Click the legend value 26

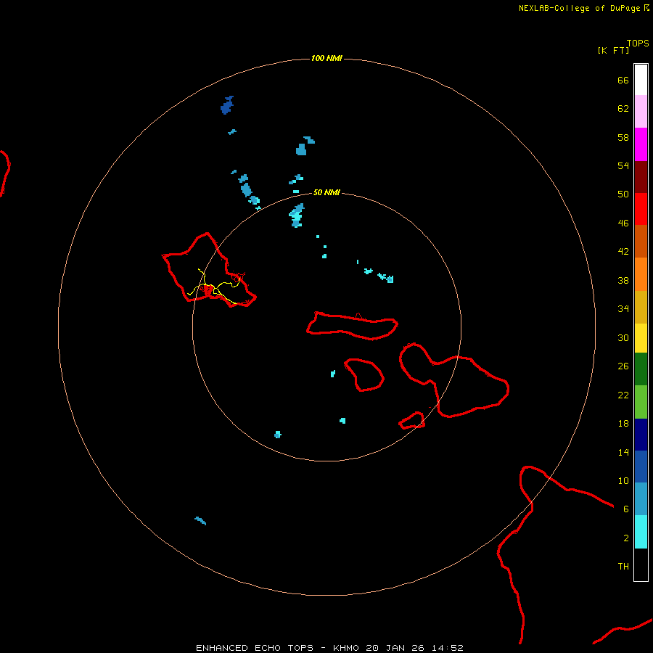[x=623, y=366]
